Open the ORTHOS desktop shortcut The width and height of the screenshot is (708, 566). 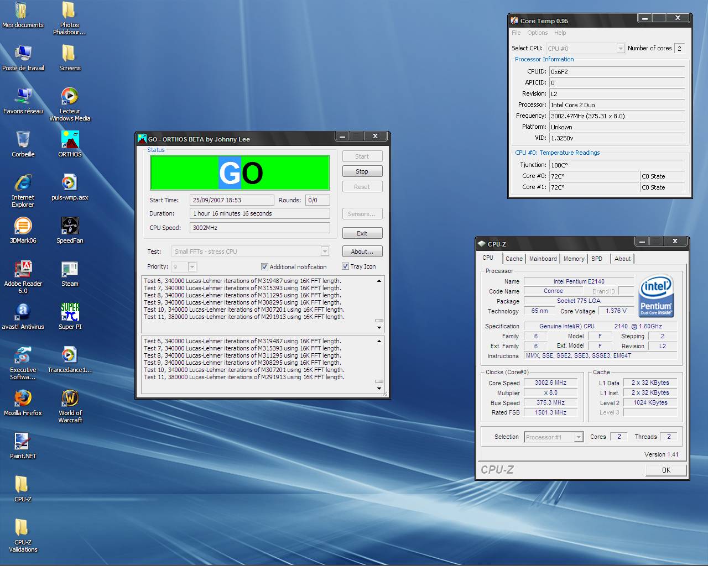point(70,140)
